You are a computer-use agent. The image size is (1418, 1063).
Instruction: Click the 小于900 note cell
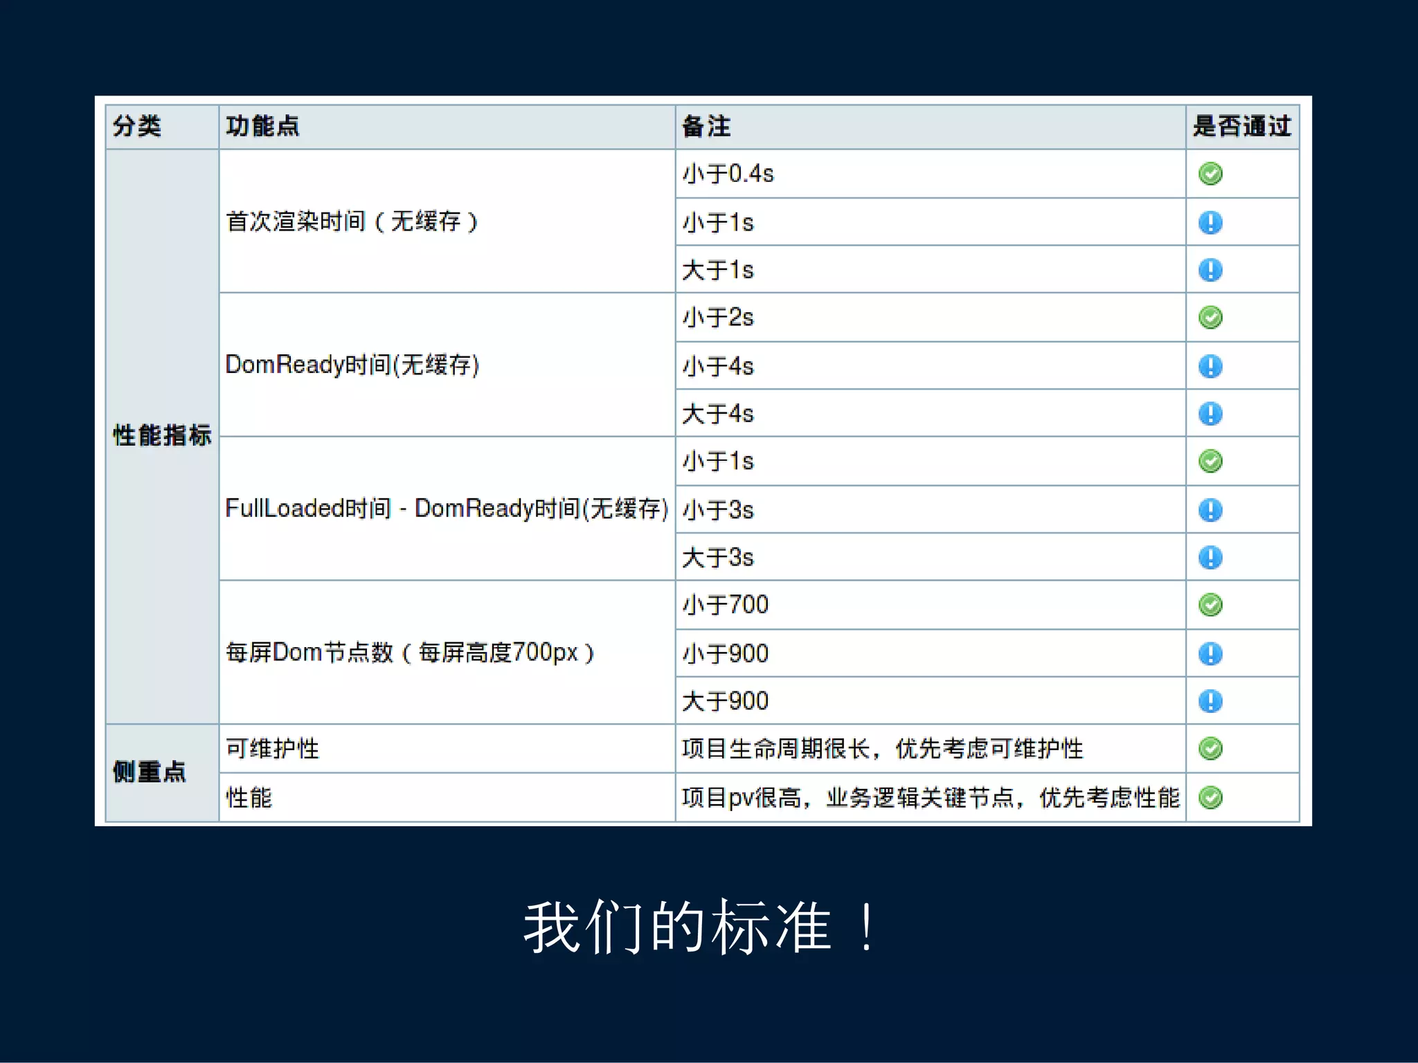click(x=931, y=653)
